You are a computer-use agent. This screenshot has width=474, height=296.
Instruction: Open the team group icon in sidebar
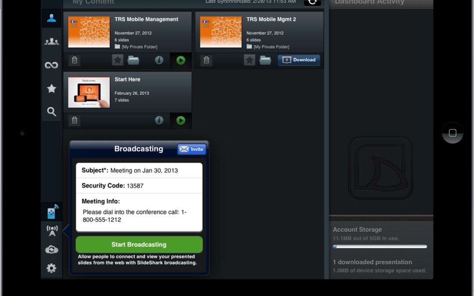52,41
